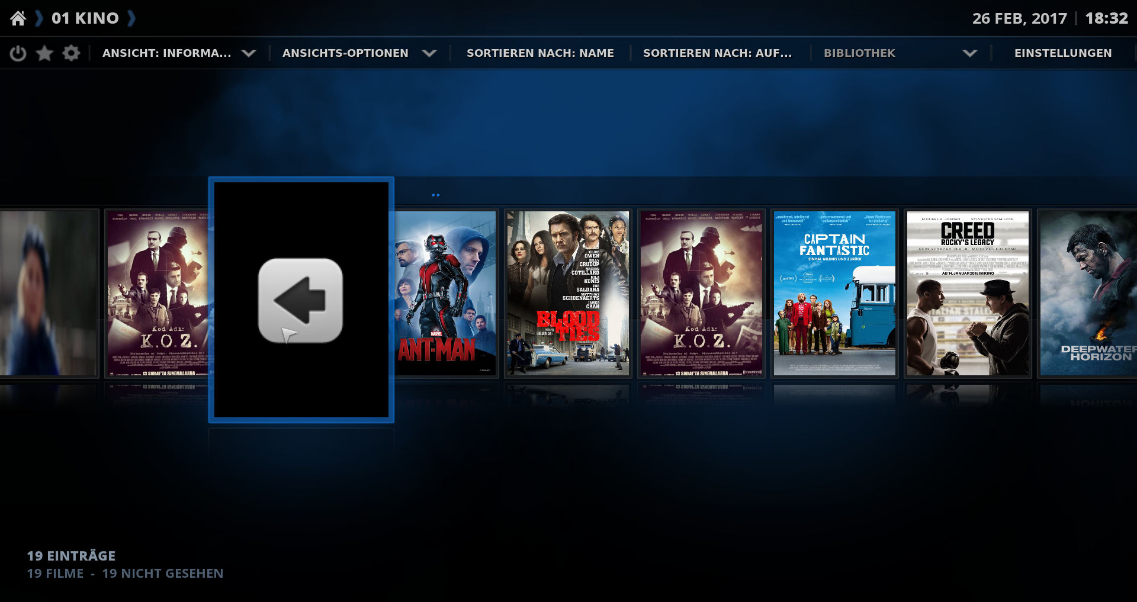Go to the Home screen icon

tap(18, 18)
